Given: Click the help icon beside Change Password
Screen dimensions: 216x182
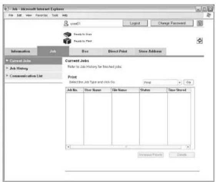Looking at the screenshot, I should 200,23.
